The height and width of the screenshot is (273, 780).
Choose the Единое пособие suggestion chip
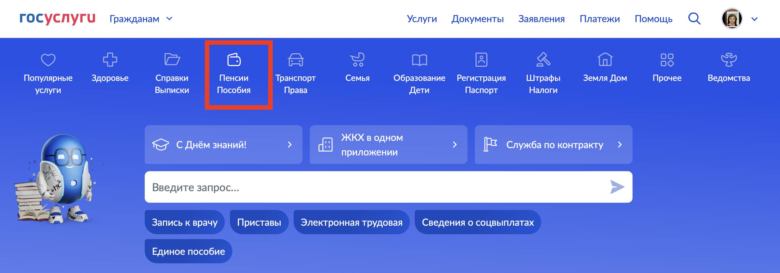(188, 251)
